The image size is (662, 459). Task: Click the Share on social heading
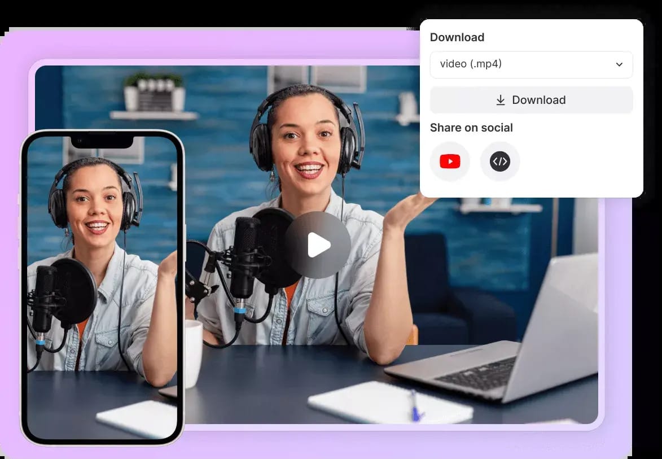click(472, 128)
